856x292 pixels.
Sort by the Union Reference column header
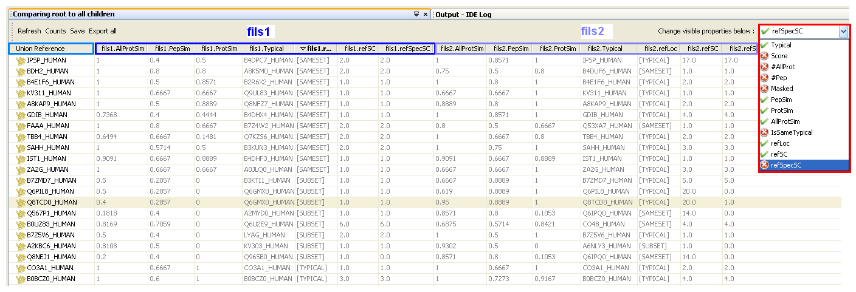pyautogui.click(x=41, y=49)
